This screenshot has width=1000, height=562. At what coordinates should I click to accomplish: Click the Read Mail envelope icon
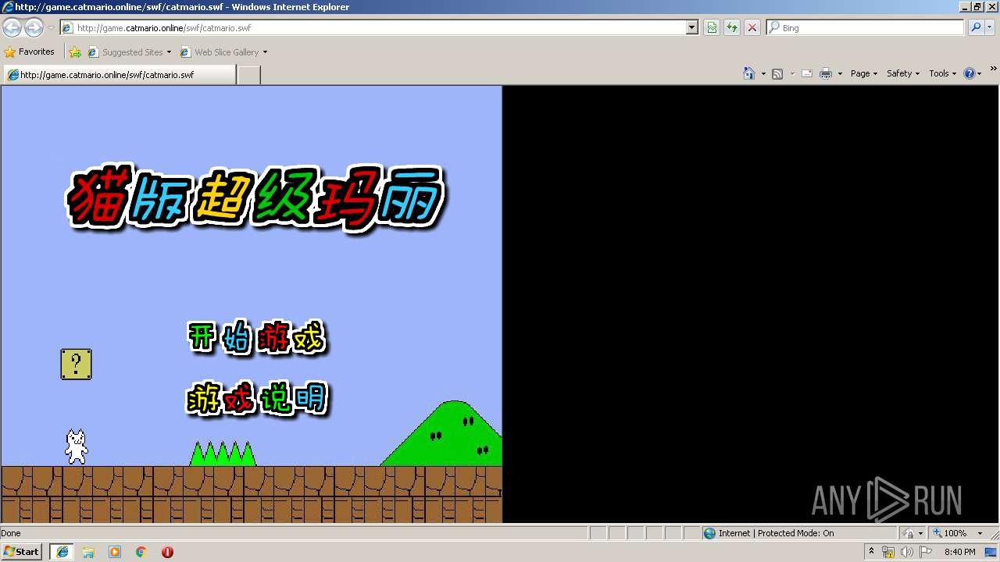point(807,73)
